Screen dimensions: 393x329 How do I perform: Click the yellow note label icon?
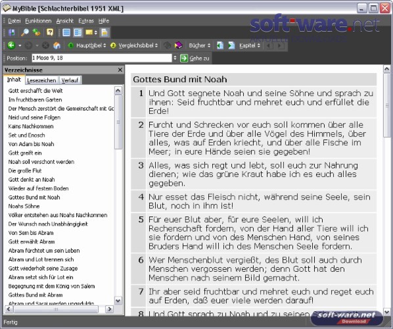(89, 33)
